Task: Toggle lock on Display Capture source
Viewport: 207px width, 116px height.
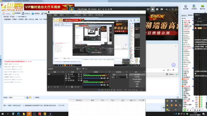Action: 81,80
